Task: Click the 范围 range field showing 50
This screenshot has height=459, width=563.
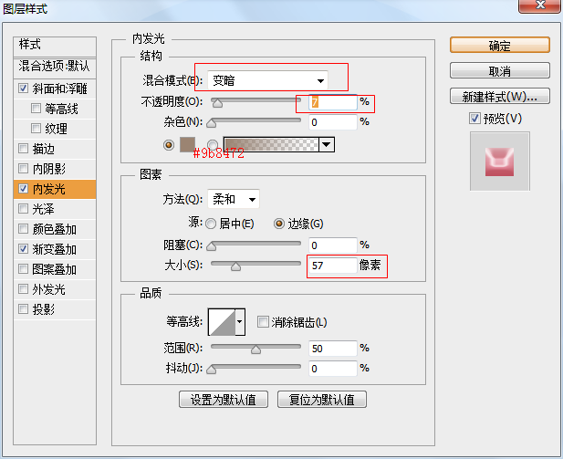Action: [333, 349]
